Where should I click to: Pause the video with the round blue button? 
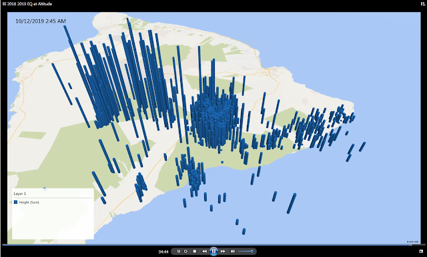(x=213, y=251)
